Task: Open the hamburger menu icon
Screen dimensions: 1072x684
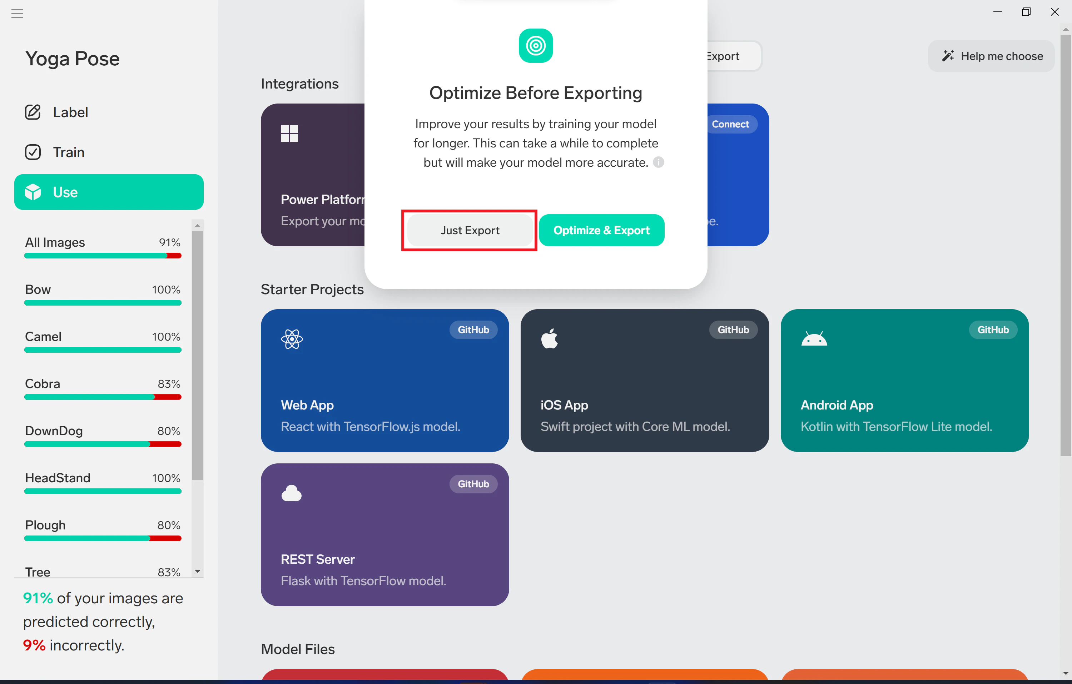Action: coord(17,13)
